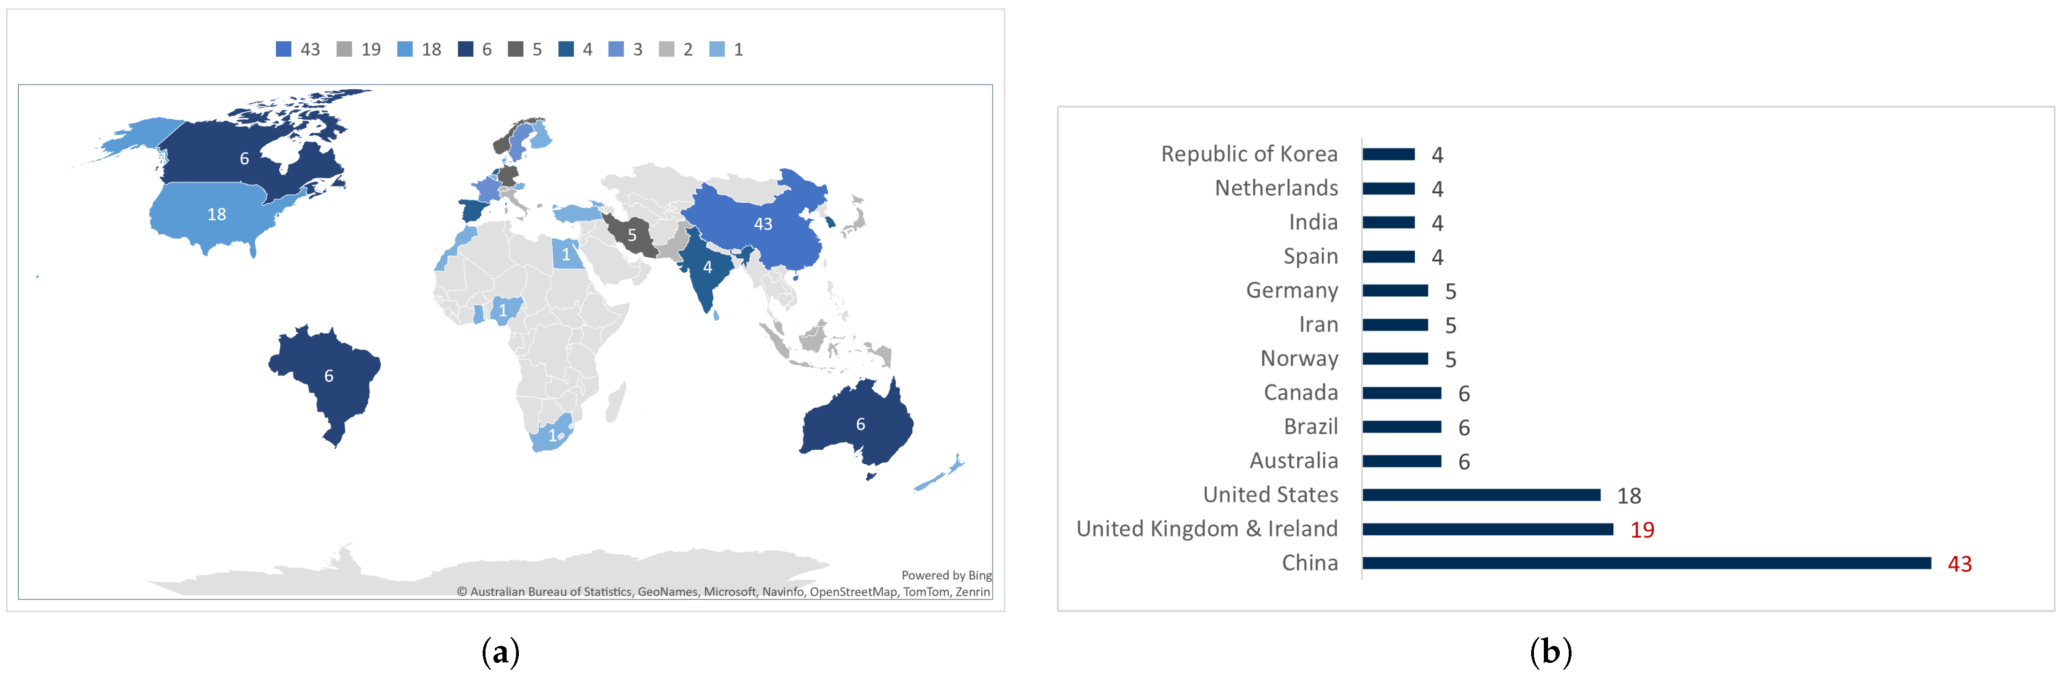The image size is (2065, 676).
Task: Click the Republic of Korea axis label
Action: [1249, 154]
